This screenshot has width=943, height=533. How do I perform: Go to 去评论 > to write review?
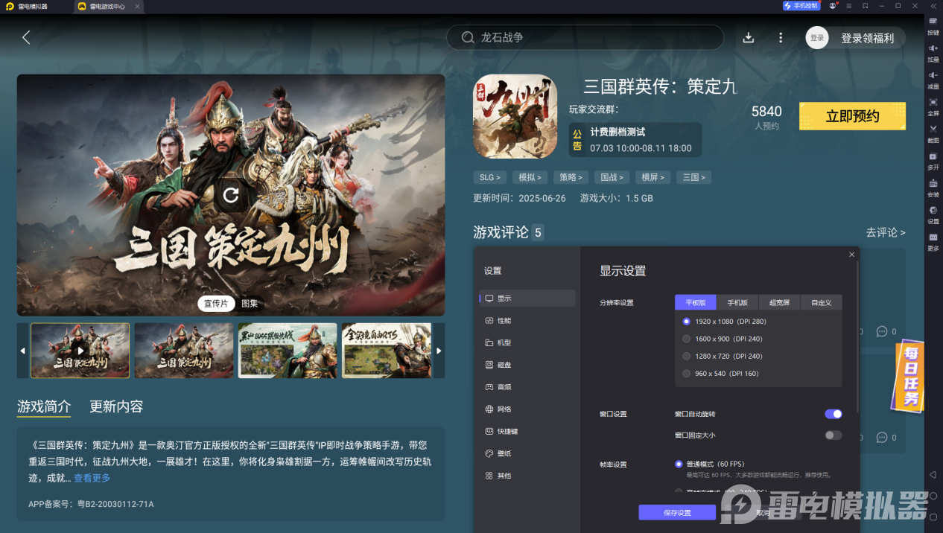click(886, 232)
